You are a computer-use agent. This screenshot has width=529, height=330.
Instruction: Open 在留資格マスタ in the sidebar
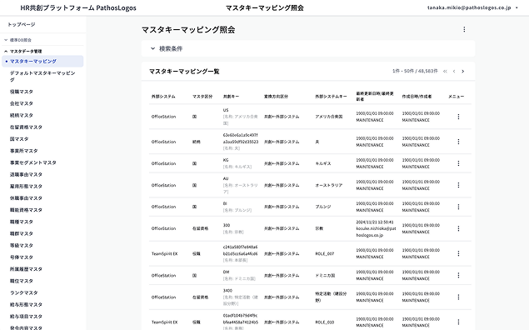tap(26, 127)
